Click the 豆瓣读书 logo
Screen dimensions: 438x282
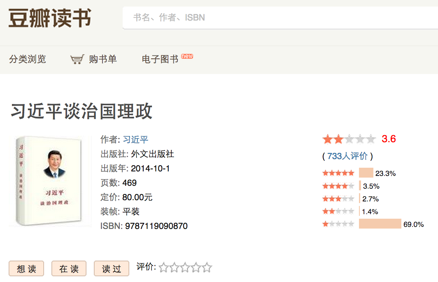click(50, 18)
